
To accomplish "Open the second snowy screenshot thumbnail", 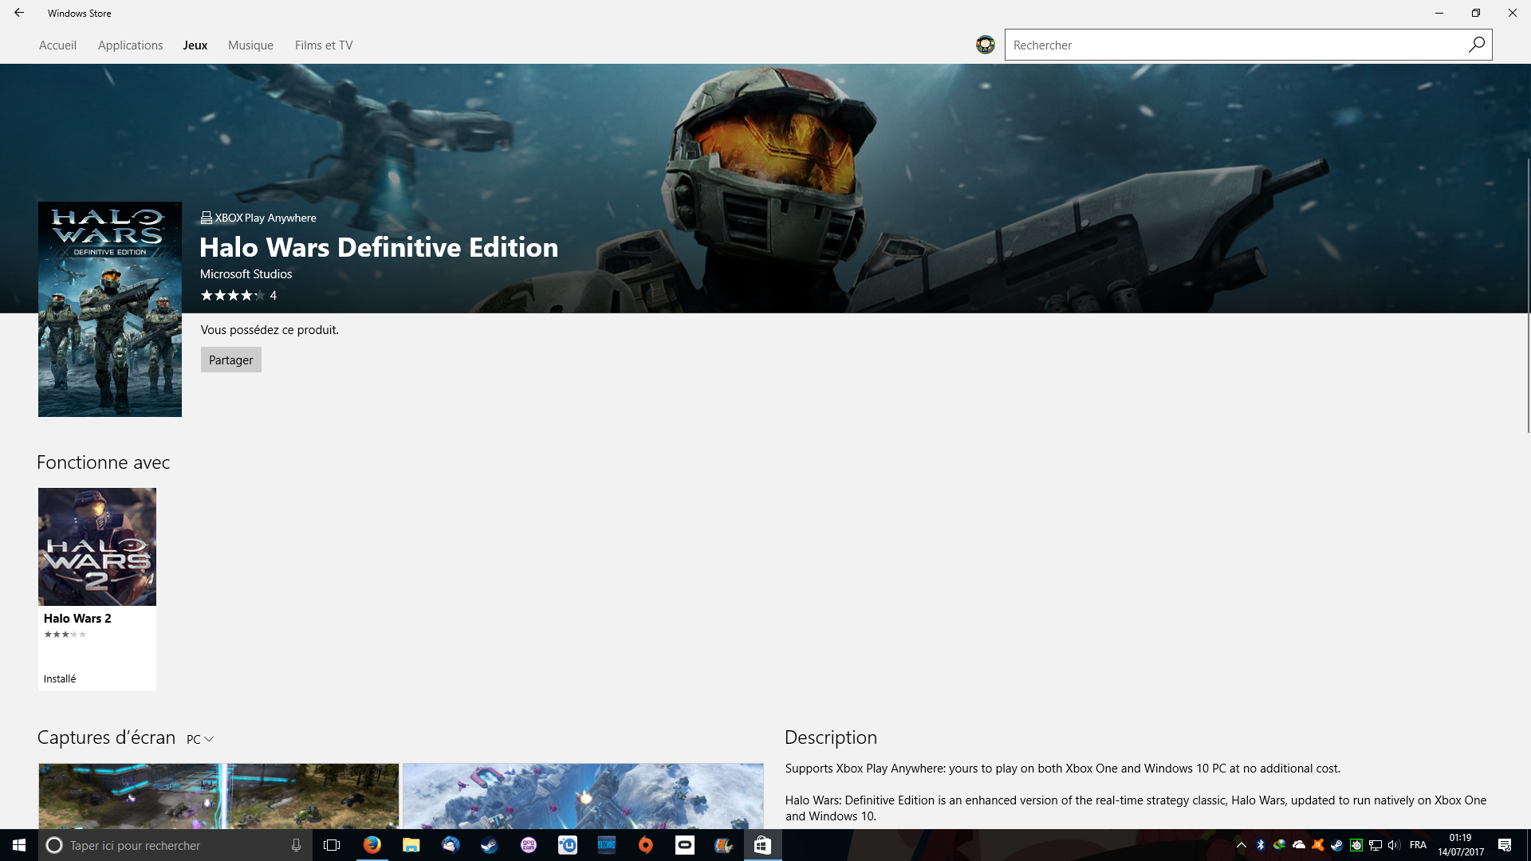I will (x=583, y=796).
